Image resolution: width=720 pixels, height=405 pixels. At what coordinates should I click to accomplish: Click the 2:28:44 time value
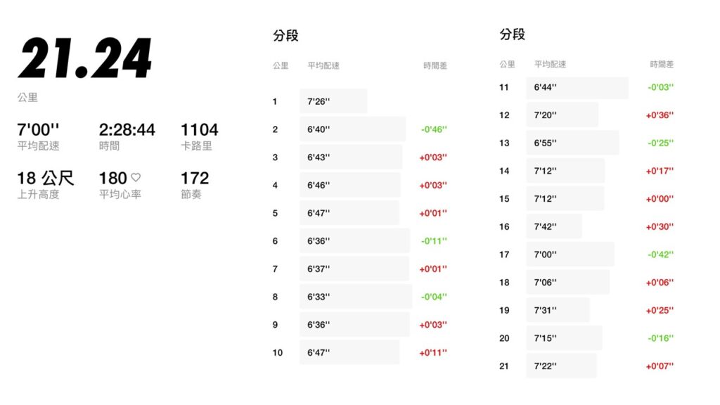click(x=127, y=129)
